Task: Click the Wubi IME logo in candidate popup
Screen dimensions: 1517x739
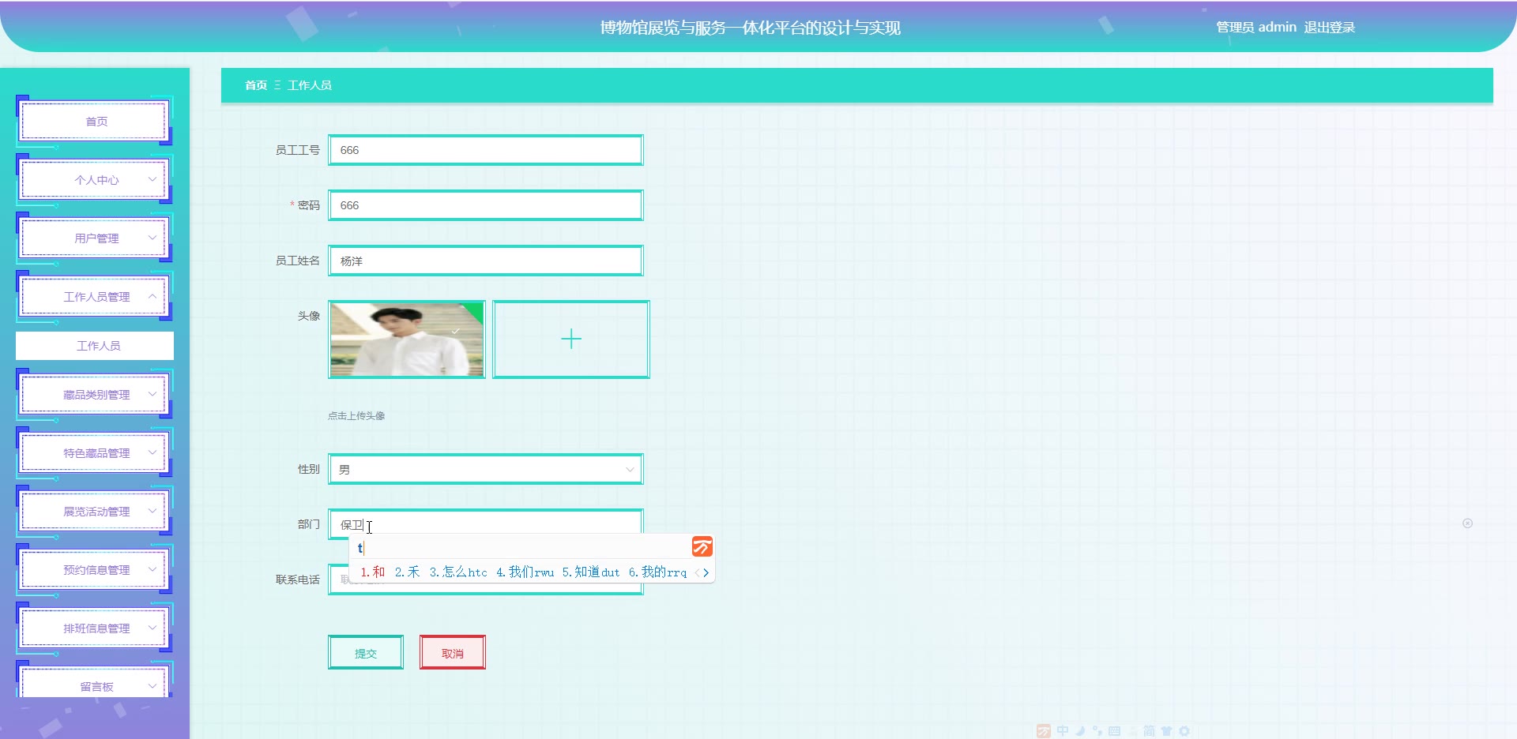Action: coord(702,546)
